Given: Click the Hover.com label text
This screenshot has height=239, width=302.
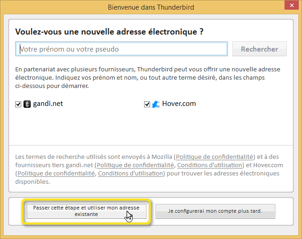Looking at the screenshot, I should [x=179, y=104].
